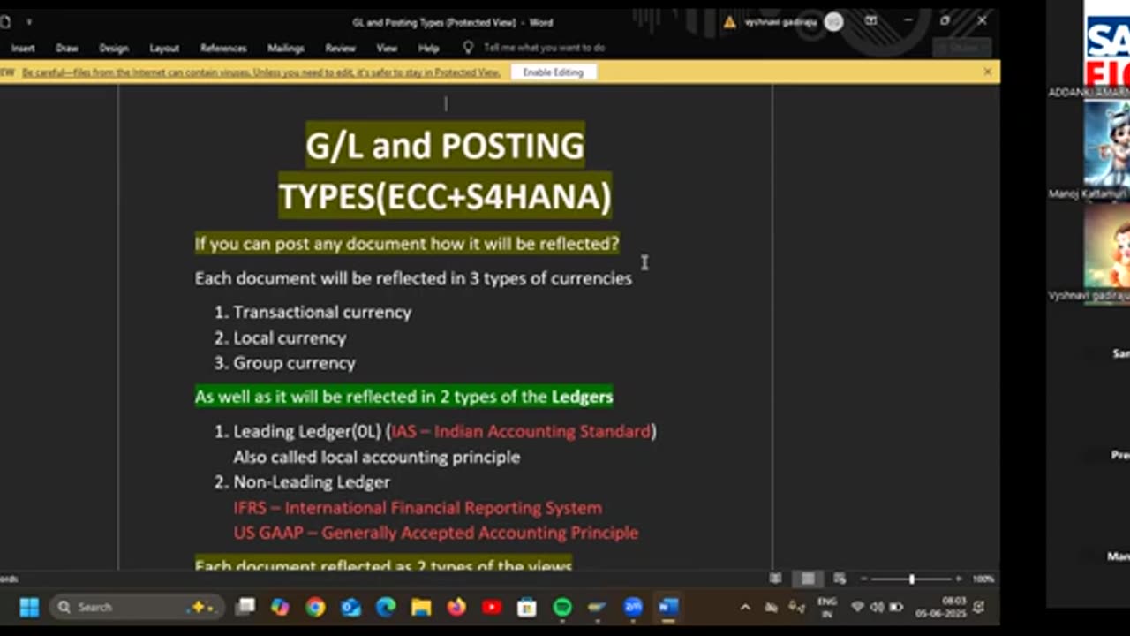
Task: Click 'Also called local accounting principle' line
Action: click(377, 457)
